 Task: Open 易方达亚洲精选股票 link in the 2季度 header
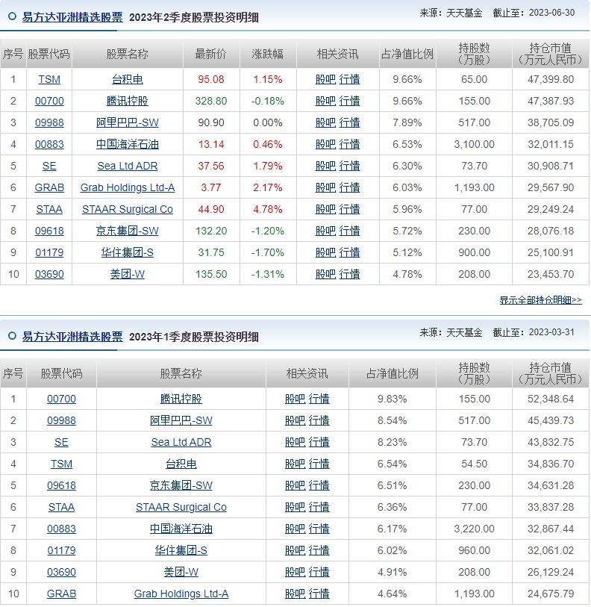72,16
